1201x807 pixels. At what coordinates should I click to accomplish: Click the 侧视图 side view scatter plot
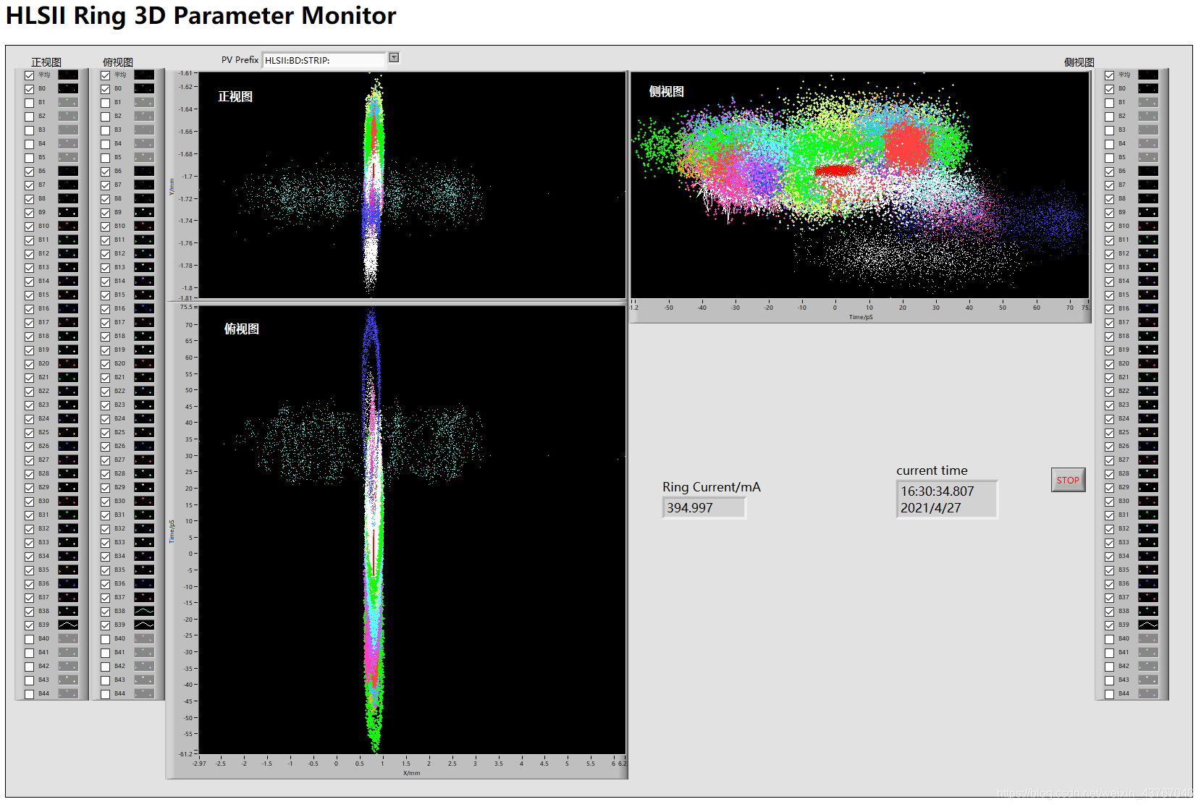pos(860,185)
